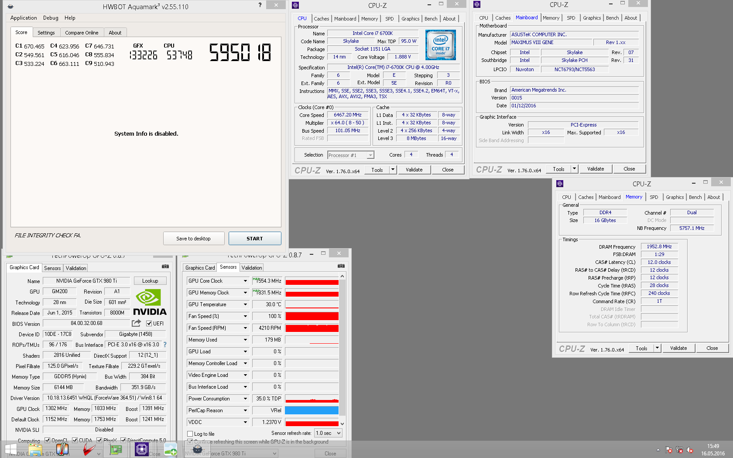Open the Caches tab in CPU-Z CPU window
This screenshot has height=458, width=733.
tap(322, 19)
